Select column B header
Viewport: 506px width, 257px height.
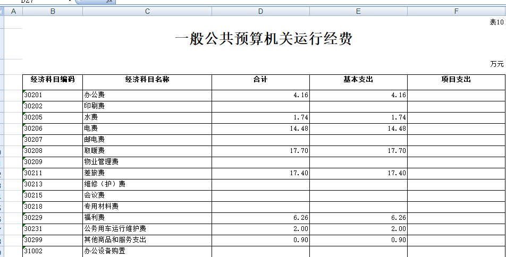pyautogui.click(x=53, y=11)
